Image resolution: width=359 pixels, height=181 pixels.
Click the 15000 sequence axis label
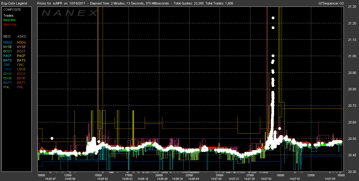(x=98, y=175)
